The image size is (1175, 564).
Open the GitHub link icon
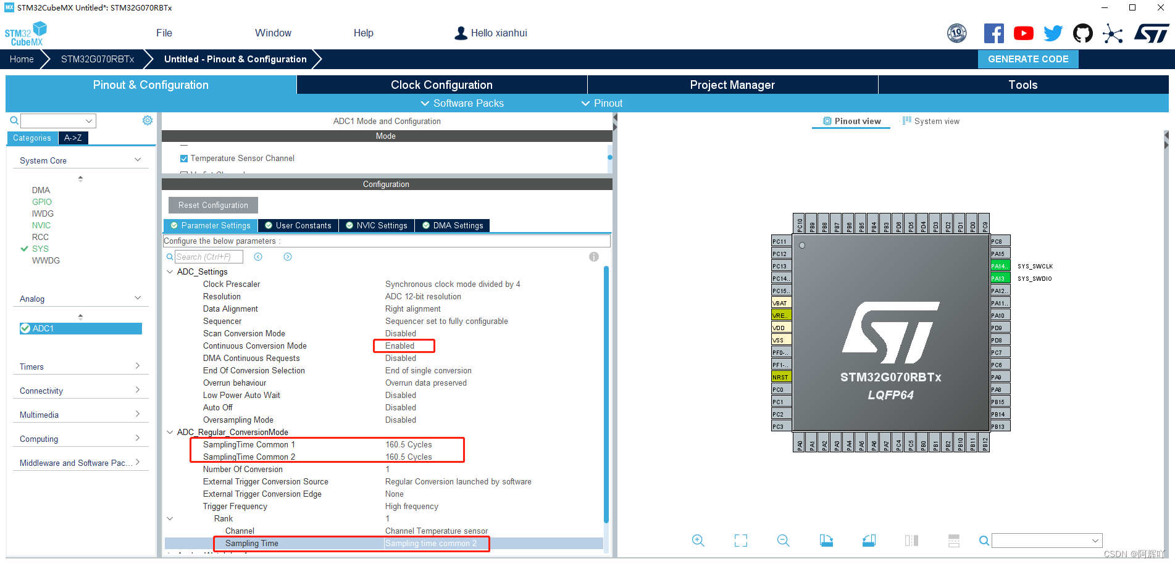point(1082,33)
